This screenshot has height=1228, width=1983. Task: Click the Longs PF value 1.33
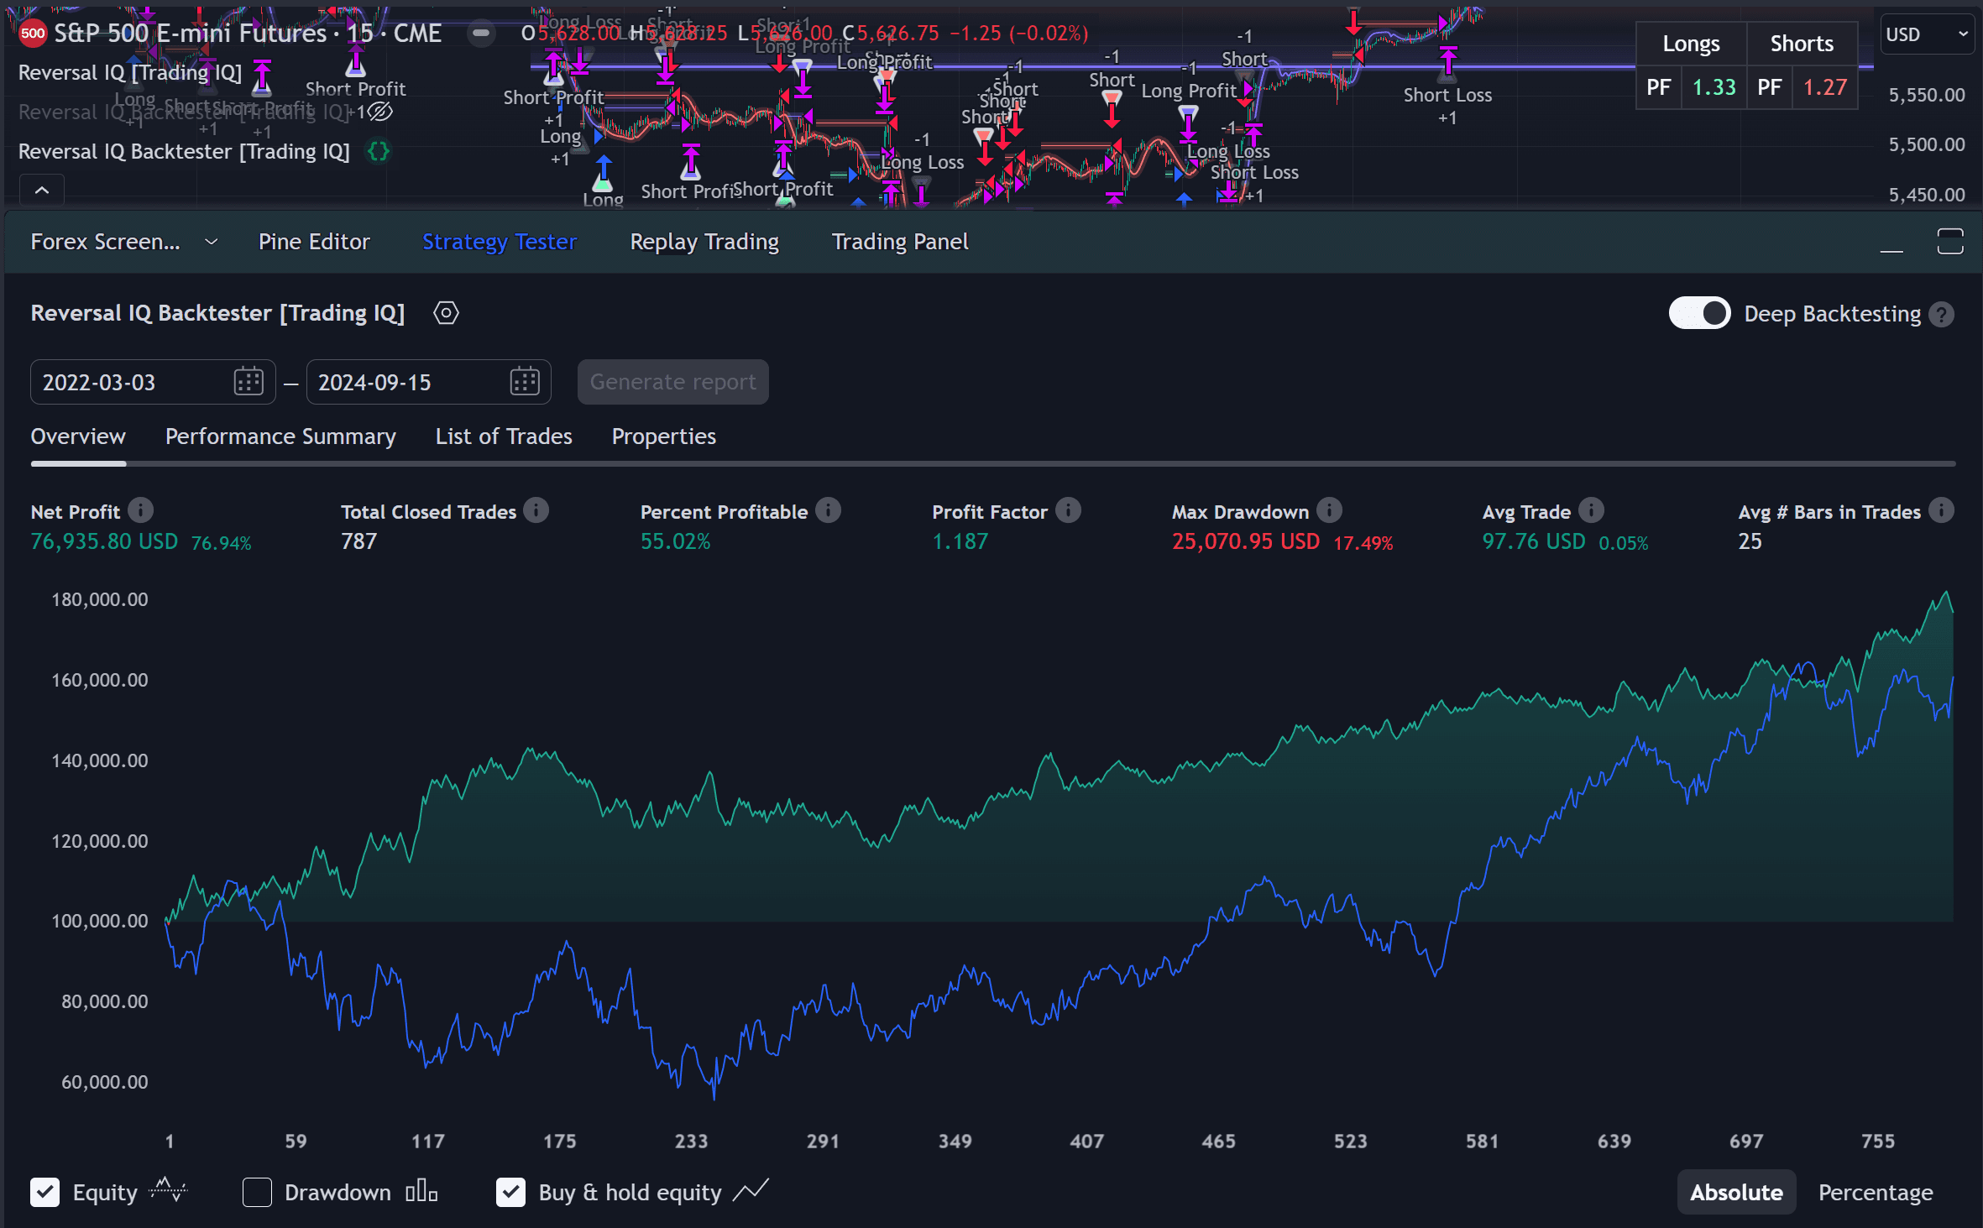pyautogui.click(x=1714, y=87)
